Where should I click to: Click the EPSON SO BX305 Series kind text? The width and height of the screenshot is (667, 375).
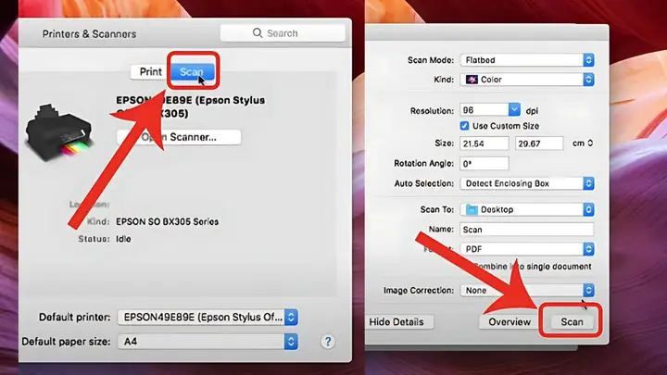pyautogui.click(x=167, y=221)
